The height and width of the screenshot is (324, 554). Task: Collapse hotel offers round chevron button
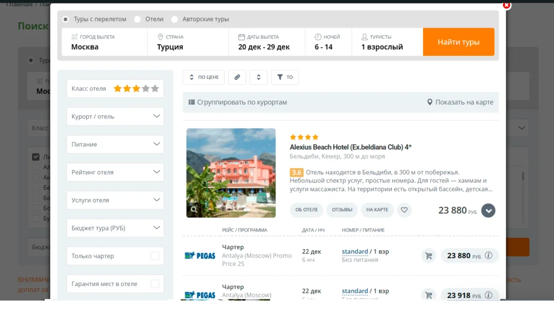tap(489, 210)
